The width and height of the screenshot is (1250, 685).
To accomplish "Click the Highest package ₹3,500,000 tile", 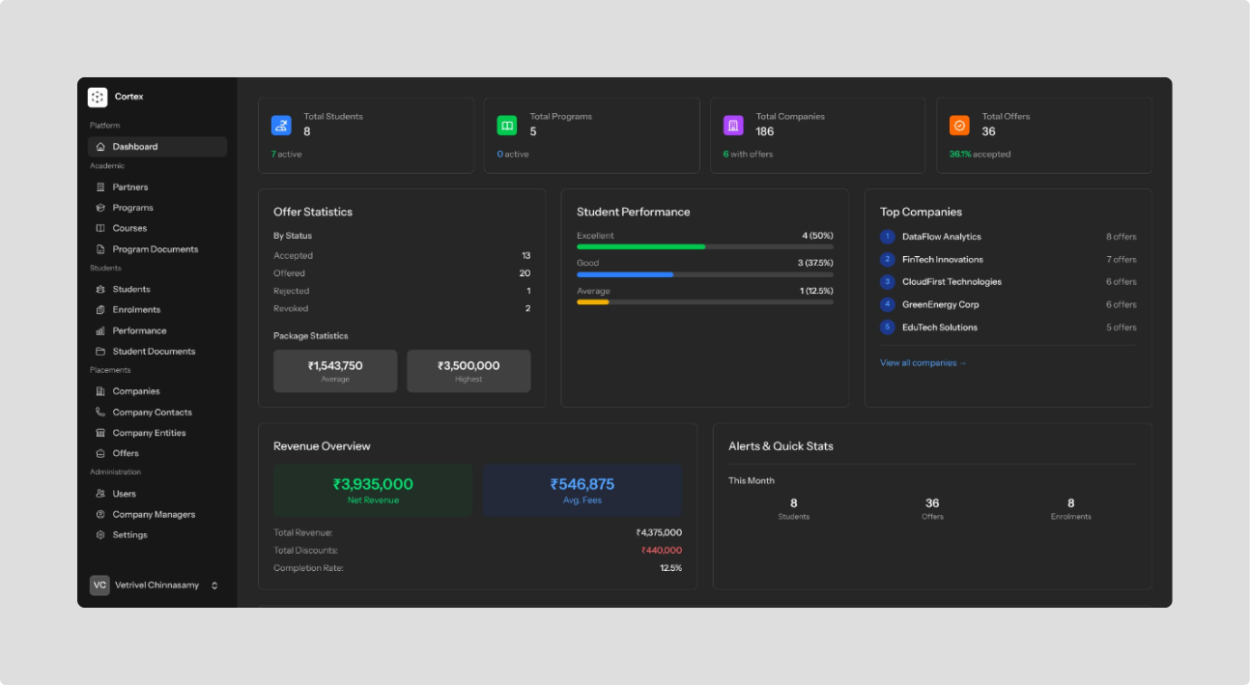I will [469, 371].
